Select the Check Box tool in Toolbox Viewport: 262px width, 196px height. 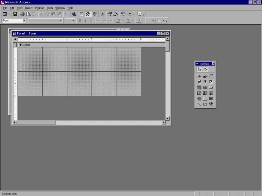211,82
